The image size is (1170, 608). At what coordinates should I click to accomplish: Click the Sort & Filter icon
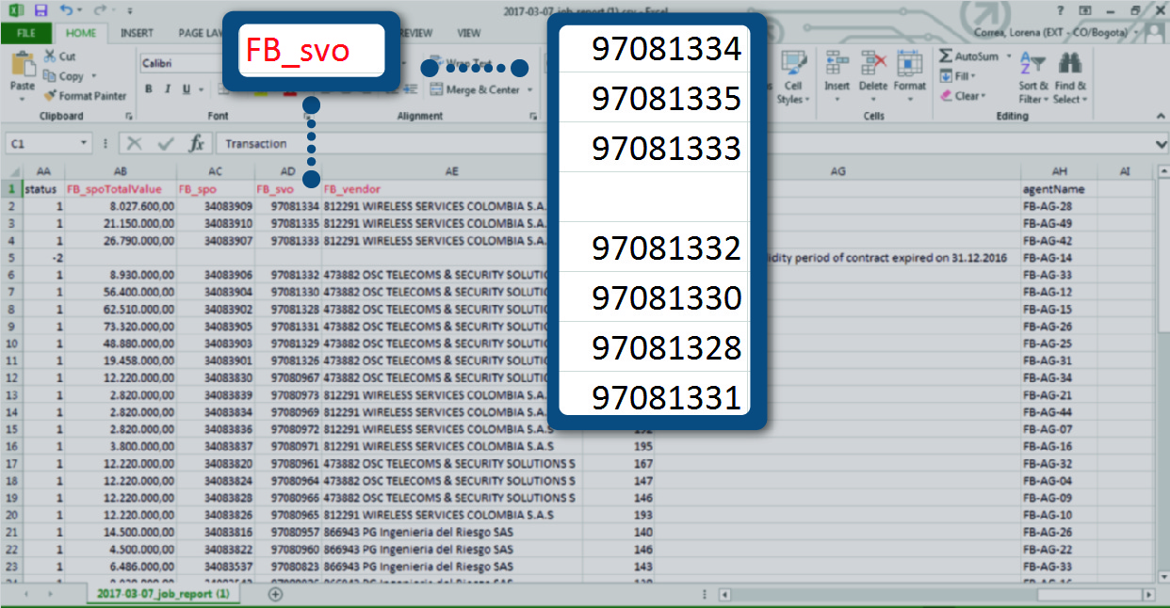[1033, 66]
